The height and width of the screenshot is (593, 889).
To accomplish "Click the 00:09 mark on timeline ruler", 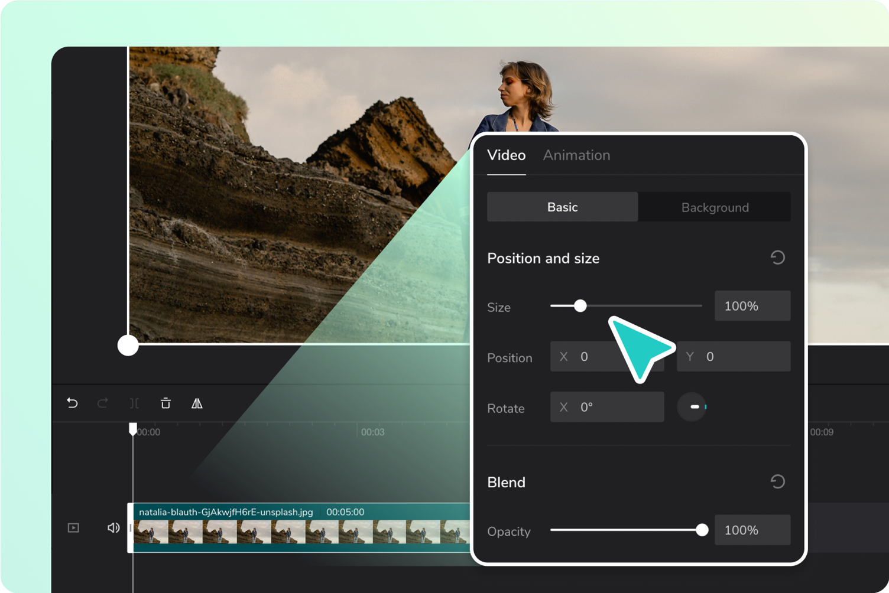I will point(822,432).
